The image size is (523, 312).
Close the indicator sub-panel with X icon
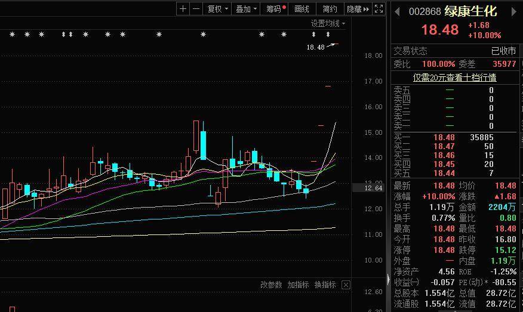(x=346, y=285)
